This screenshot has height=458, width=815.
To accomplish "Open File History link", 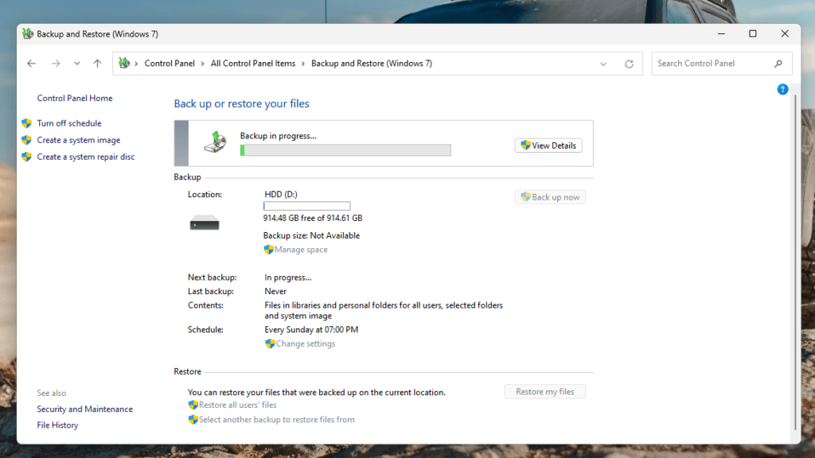I will (57, 425).
